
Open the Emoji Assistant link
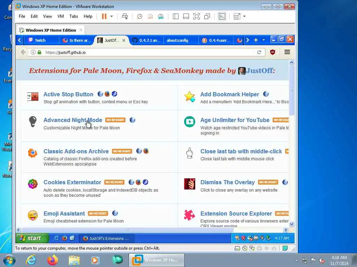coord(64,213)
